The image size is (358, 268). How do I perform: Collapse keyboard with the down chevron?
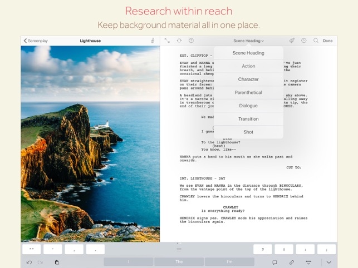point(329,262)
